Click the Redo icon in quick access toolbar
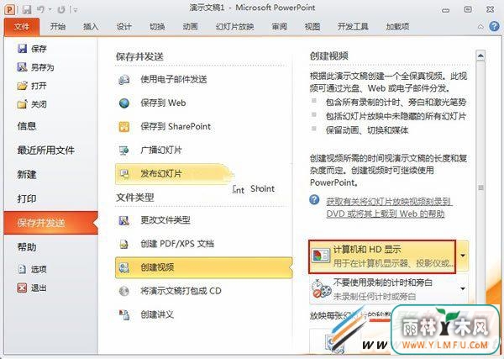The height and width of the screenshot is (359, 504). pyautogui.click(x=61, y=10)
